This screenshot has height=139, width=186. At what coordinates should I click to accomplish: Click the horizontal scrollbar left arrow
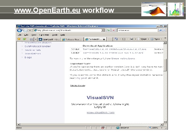coord(18,125)
